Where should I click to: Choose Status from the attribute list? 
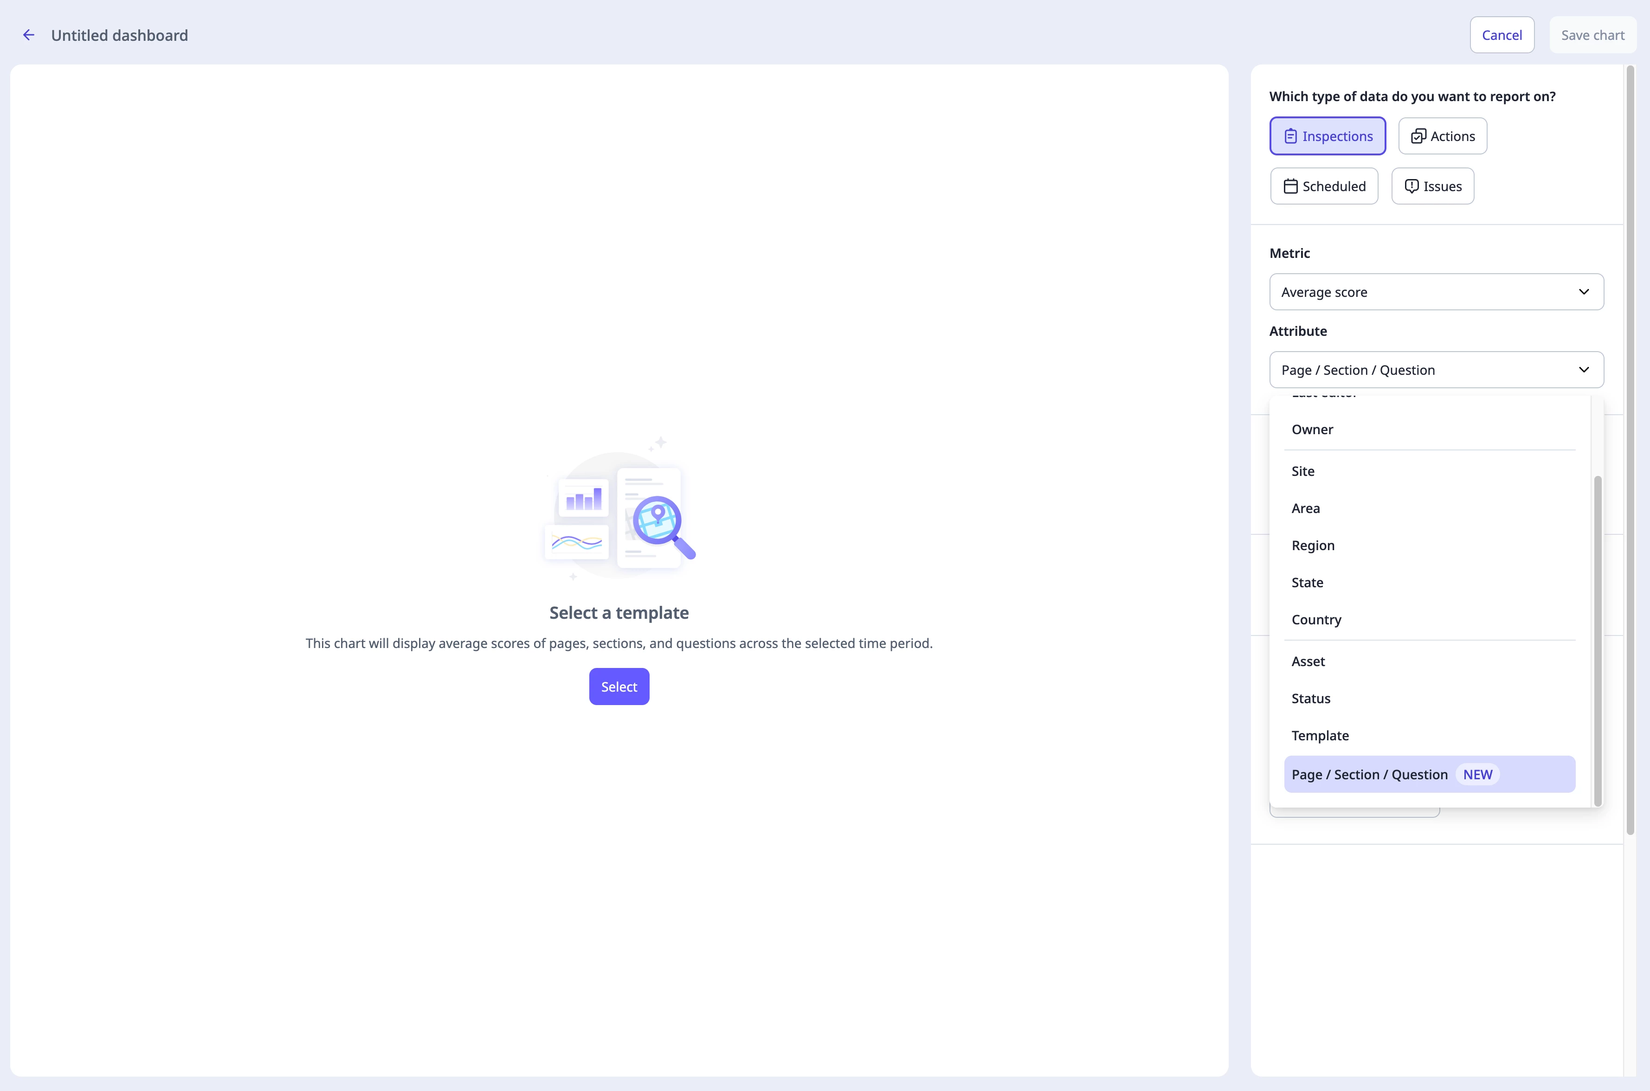tap(1430, 698)
